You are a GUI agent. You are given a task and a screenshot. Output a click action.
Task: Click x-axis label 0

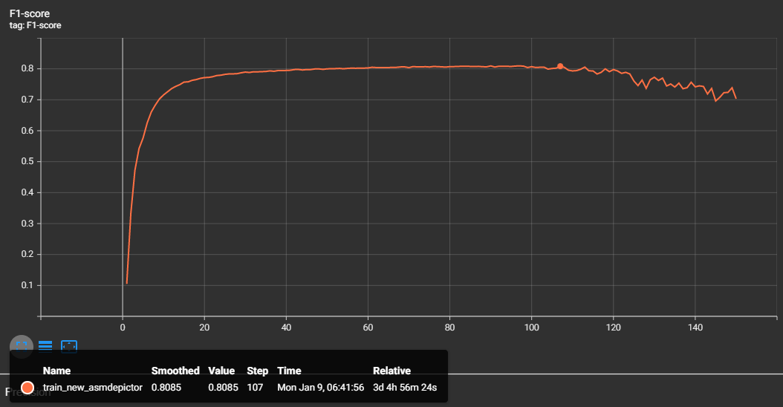coord(123,328)
